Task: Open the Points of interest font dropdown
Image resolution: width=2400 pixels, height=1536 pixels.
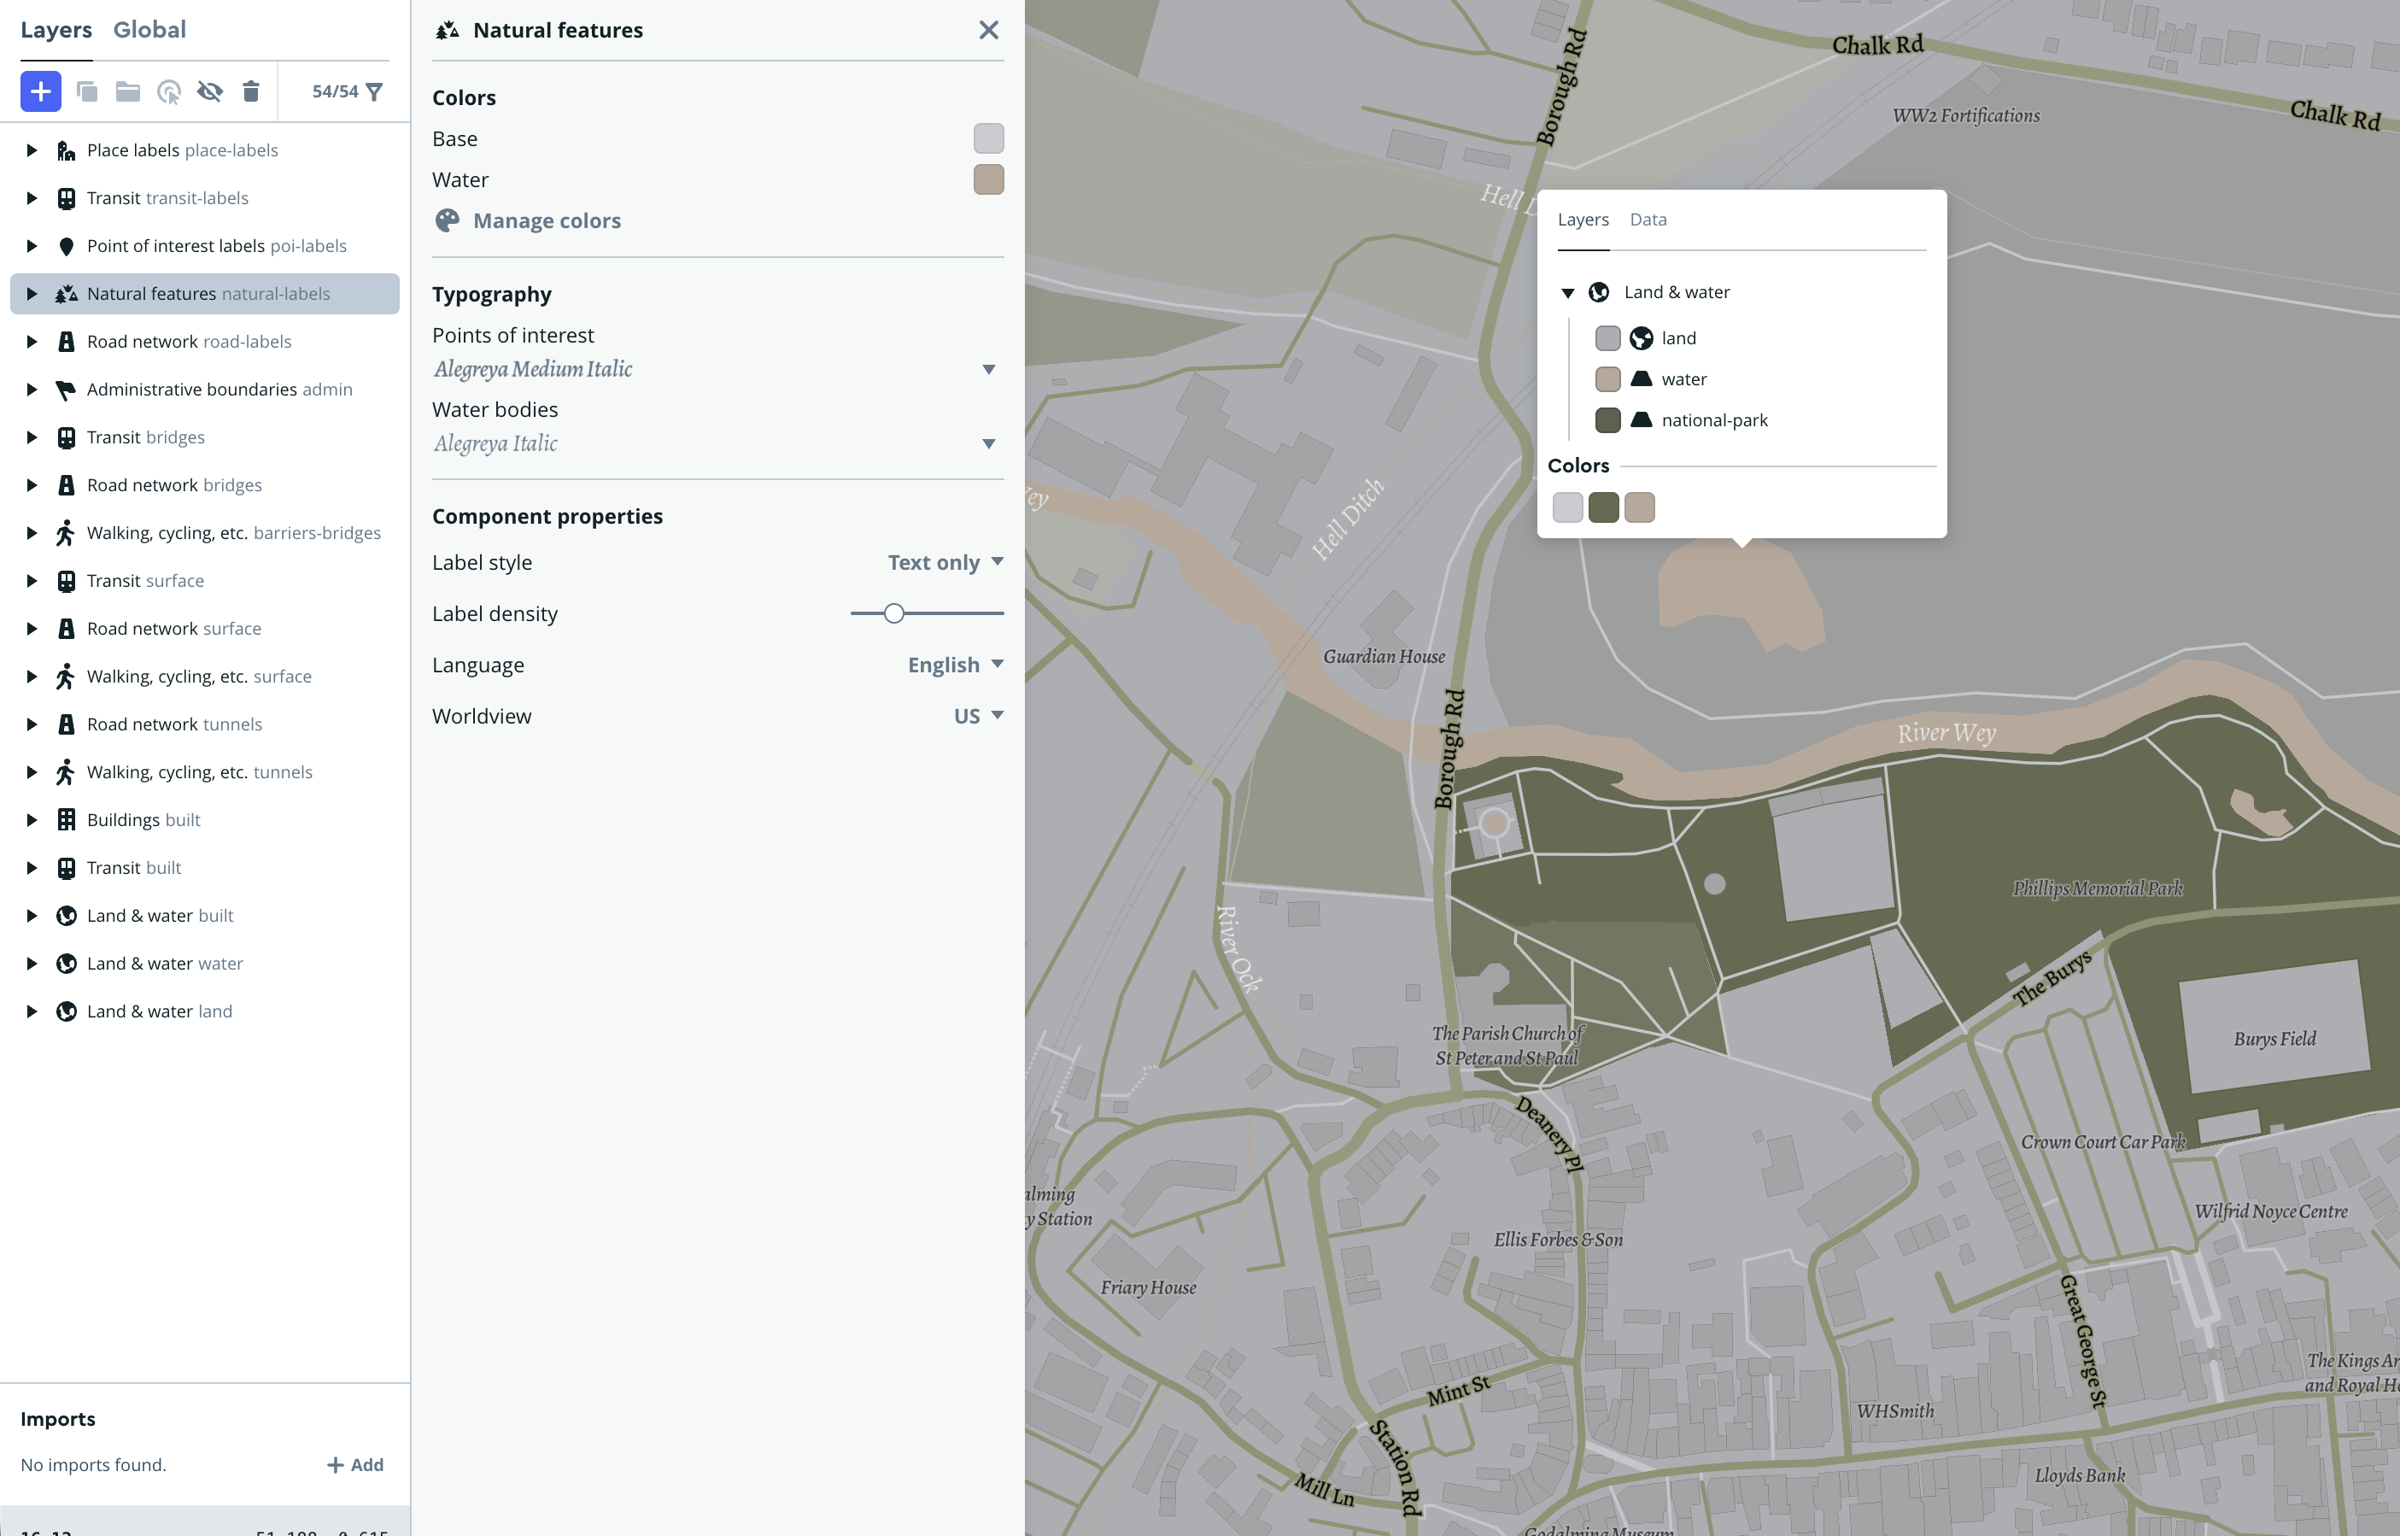Action: click(x=988, y=369)
